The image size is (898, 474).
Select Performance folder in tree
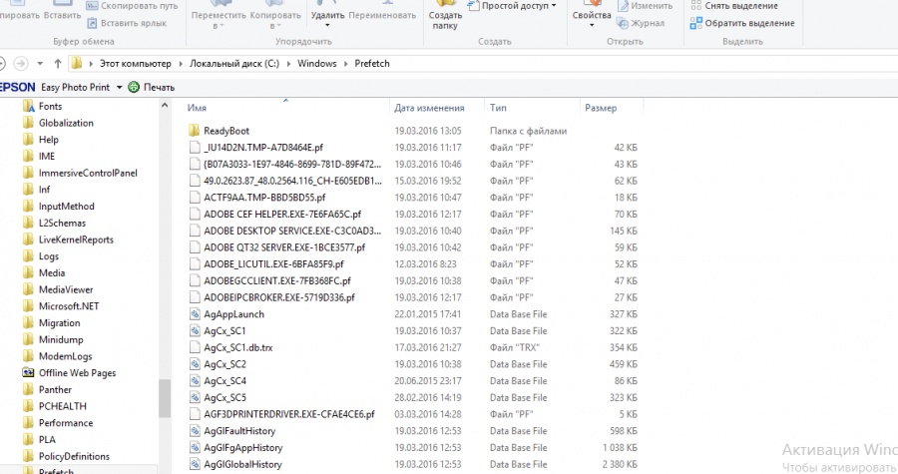pyautogui.click(x=65, y=423)
